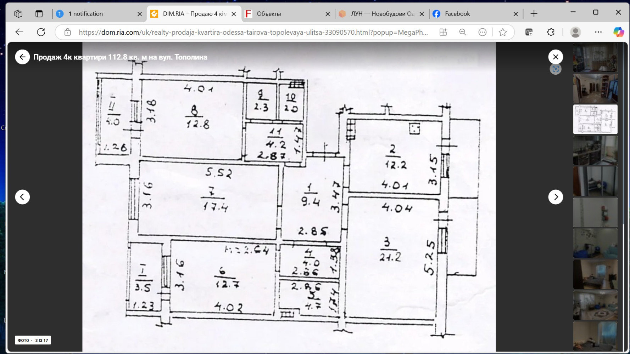Open first thumbnail of the room with shelves
This screenshot has width=630, height=354.
(x=595, y=57)
